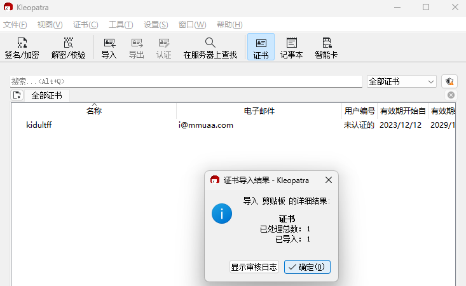Sort by the 名称 column header

pyautogui.click(x=94, y=111)
